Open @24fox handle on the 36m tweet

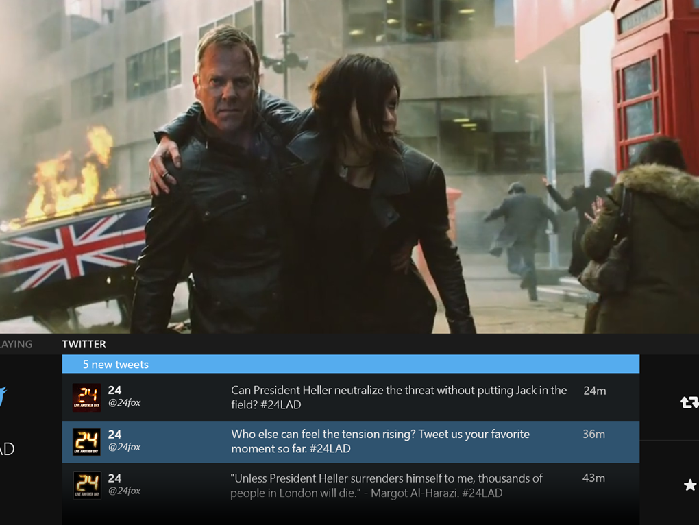click(x=124, y=447)
